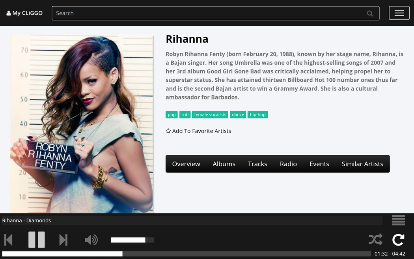414x259 pixels.
Task: Open the My CLiGGO user menu
Action: point(24,13)
